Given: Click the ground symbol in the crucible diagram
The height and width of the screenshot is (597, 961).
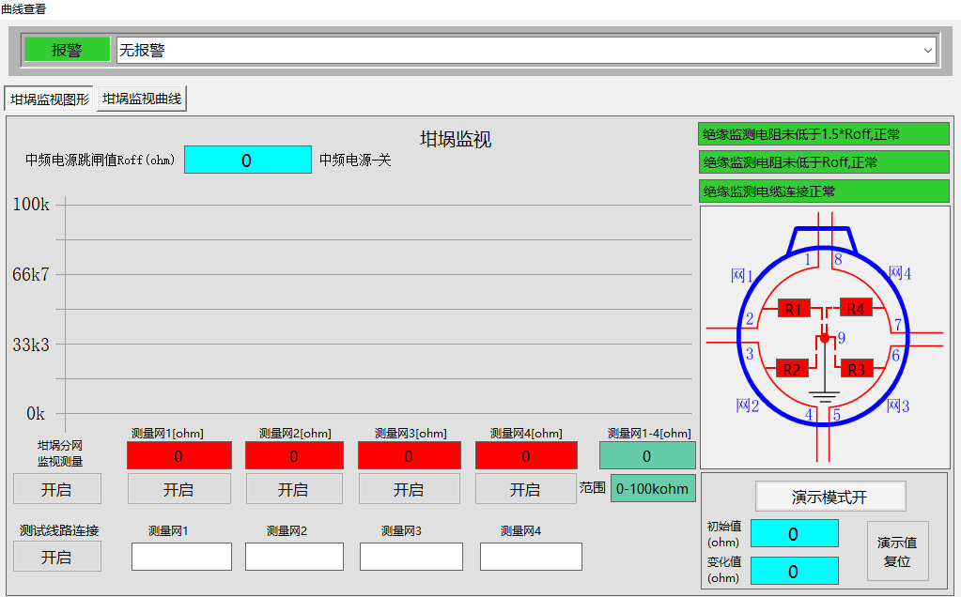Looking at the screenshot, I should 825,396.
